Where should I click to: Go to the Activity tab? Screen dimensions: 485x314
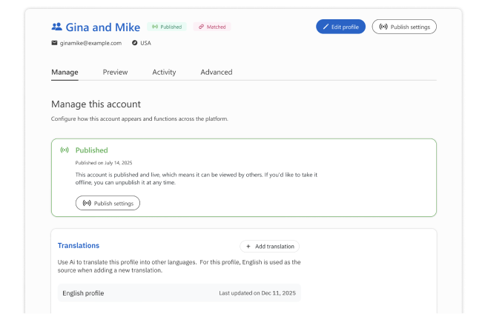164,72
